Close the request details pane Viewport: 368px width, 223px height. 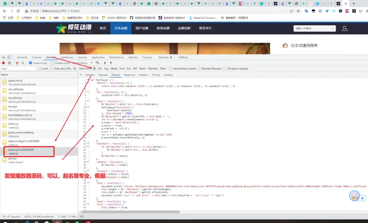81,75
